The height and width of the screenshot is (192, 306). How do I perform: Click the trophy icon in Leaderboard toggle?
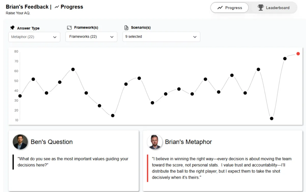coord(261,8)
